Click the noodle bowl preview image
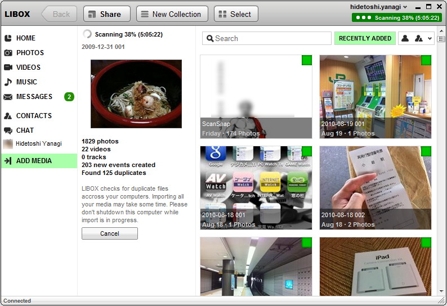Screen dimensions: 447x306 [136, 94]
